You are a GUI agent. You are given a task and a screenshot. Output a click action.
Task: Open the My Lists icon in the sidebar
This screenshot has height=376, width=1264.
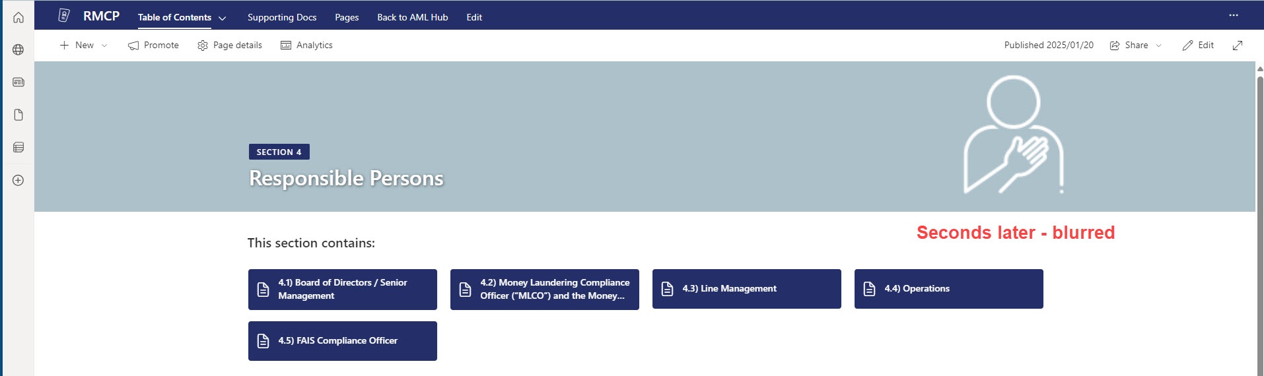tap(18, 147)
